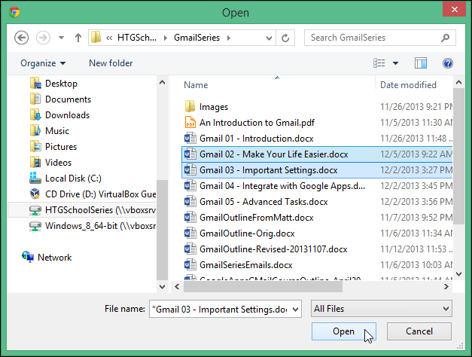Image resolution: width=472 pixels, height=357 pixels.
Task: Click file list scroll down arrow
Action: point(458,274)
